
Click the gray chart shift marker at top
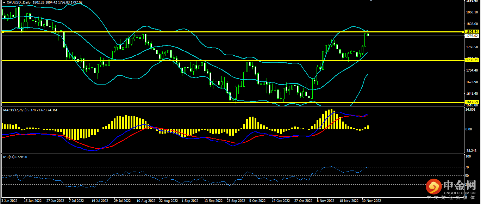coord(370,1)
